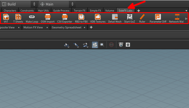
Task: Activate the Ruler tool
Action: click(142, 18)
